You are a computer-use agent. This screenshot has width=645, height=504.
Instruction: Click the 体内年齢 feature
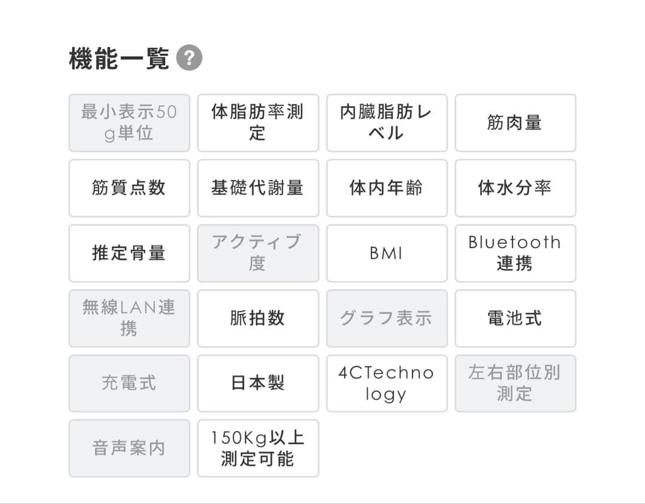[x=386, y=188]
